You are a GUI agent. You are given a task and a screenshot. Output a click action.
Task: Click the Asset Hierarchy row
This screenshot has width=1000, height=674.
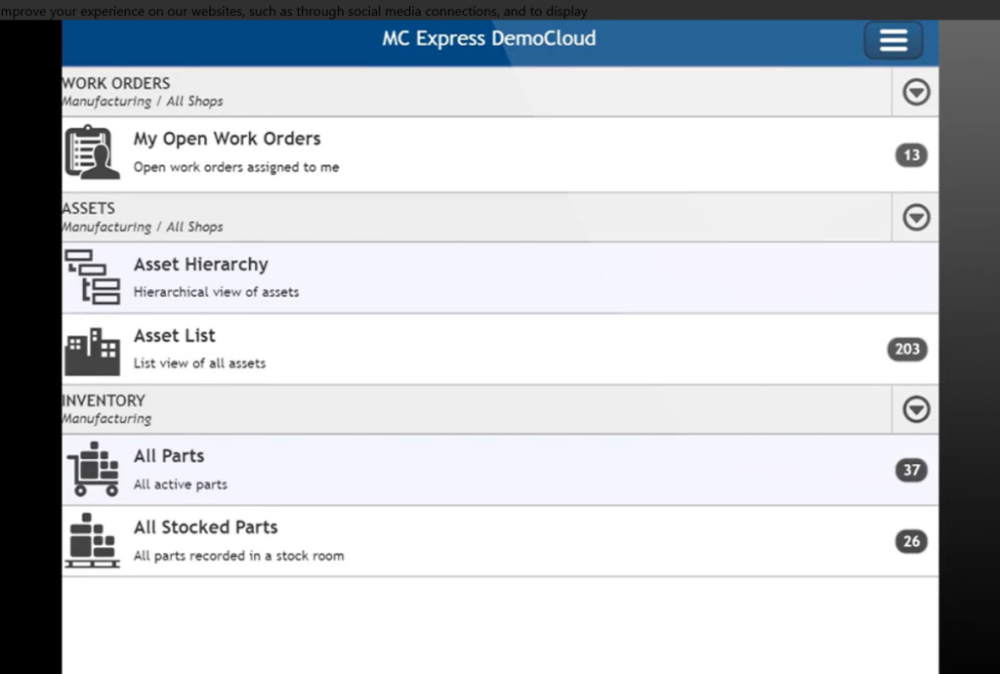coord(391,277)
